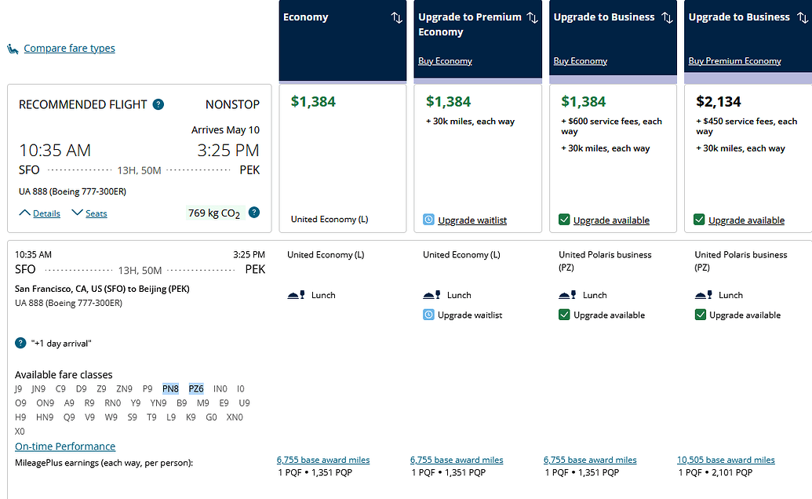Click the Lunch meal icon in Premium Economy details
The image size is (812, 499).
click(432, 295)
